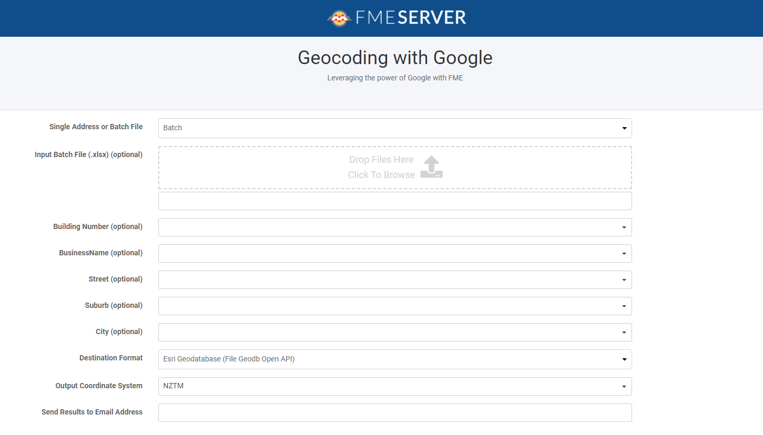The width and height of the screenshot is (763, 435).
Task: Click the upload tray icon in drop zone
Action: tap(431, 167)
